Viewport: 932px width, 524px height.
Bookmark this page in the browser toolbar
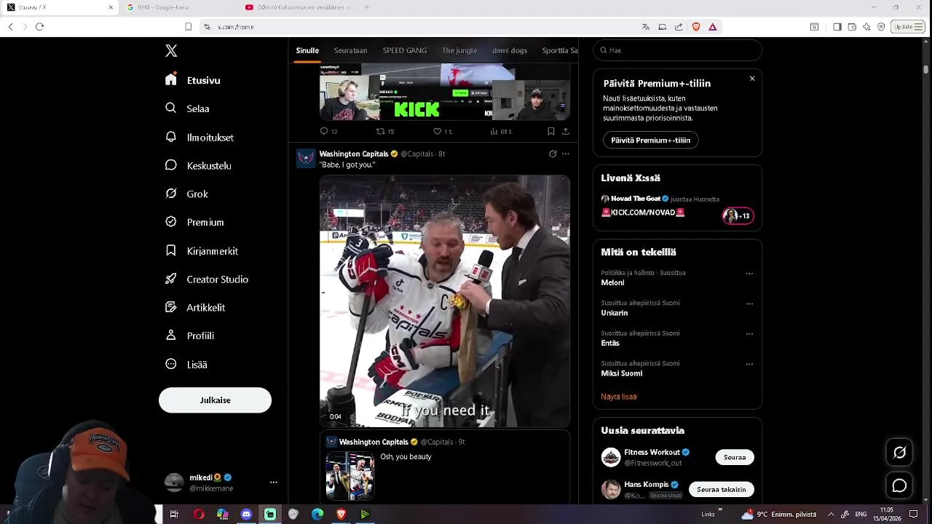coord(188,27)
